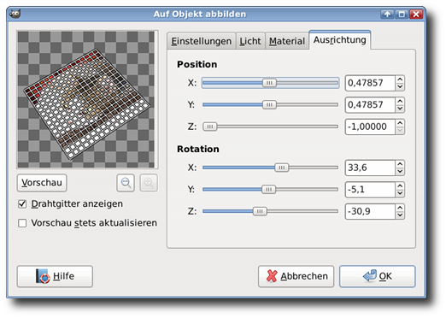
Task: Click the Rotation X slider handle
Action: [282, 168]
